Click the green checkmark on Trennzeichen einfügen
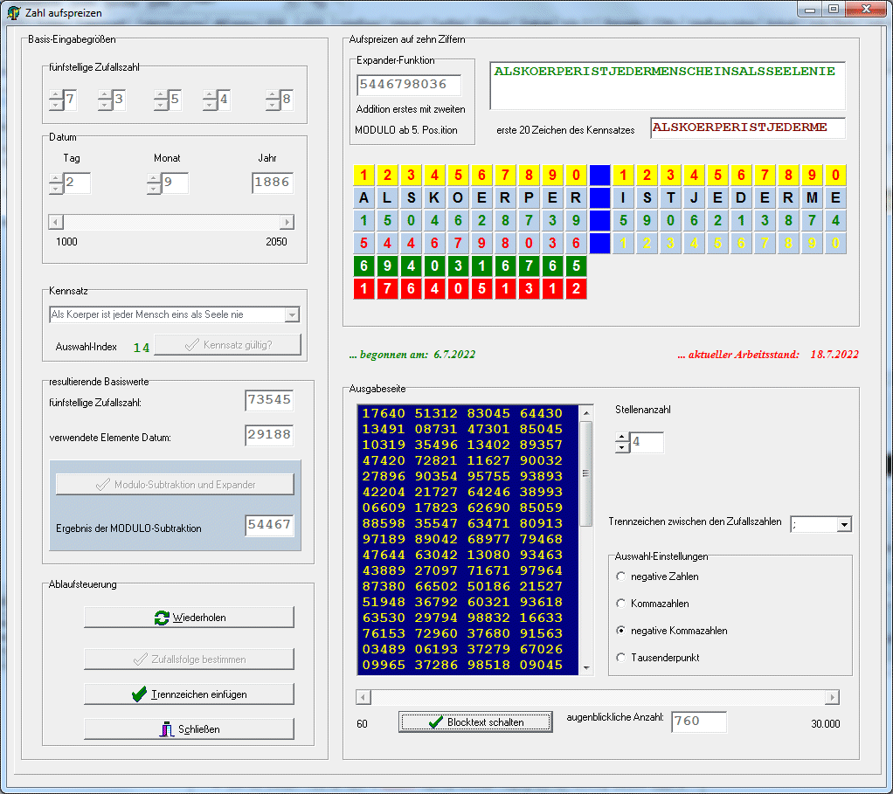Screen dimensions: 893x794 [139, 694]
